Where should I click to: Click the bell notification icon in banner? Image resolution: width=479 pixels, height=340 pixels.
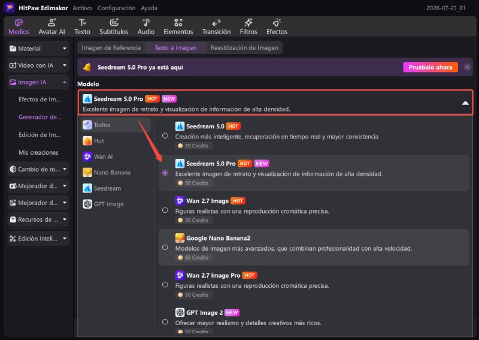(87, 67)
